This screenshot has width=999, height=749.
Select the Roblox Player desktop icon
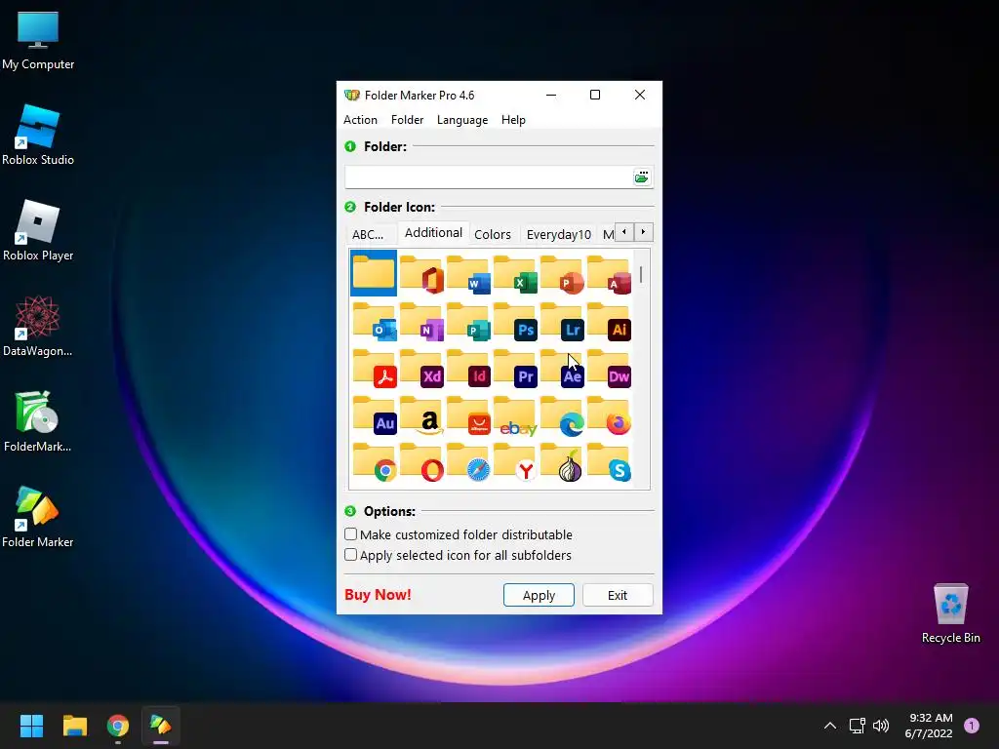(x=38, y=230)
